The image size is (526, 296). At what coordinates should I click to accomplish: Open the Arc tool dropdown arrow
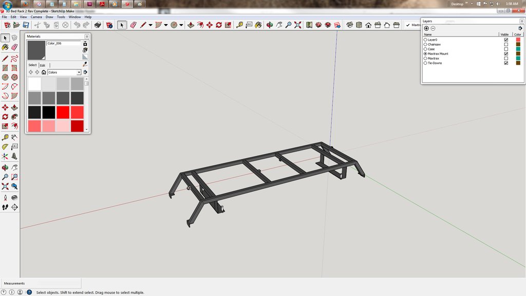166,25
